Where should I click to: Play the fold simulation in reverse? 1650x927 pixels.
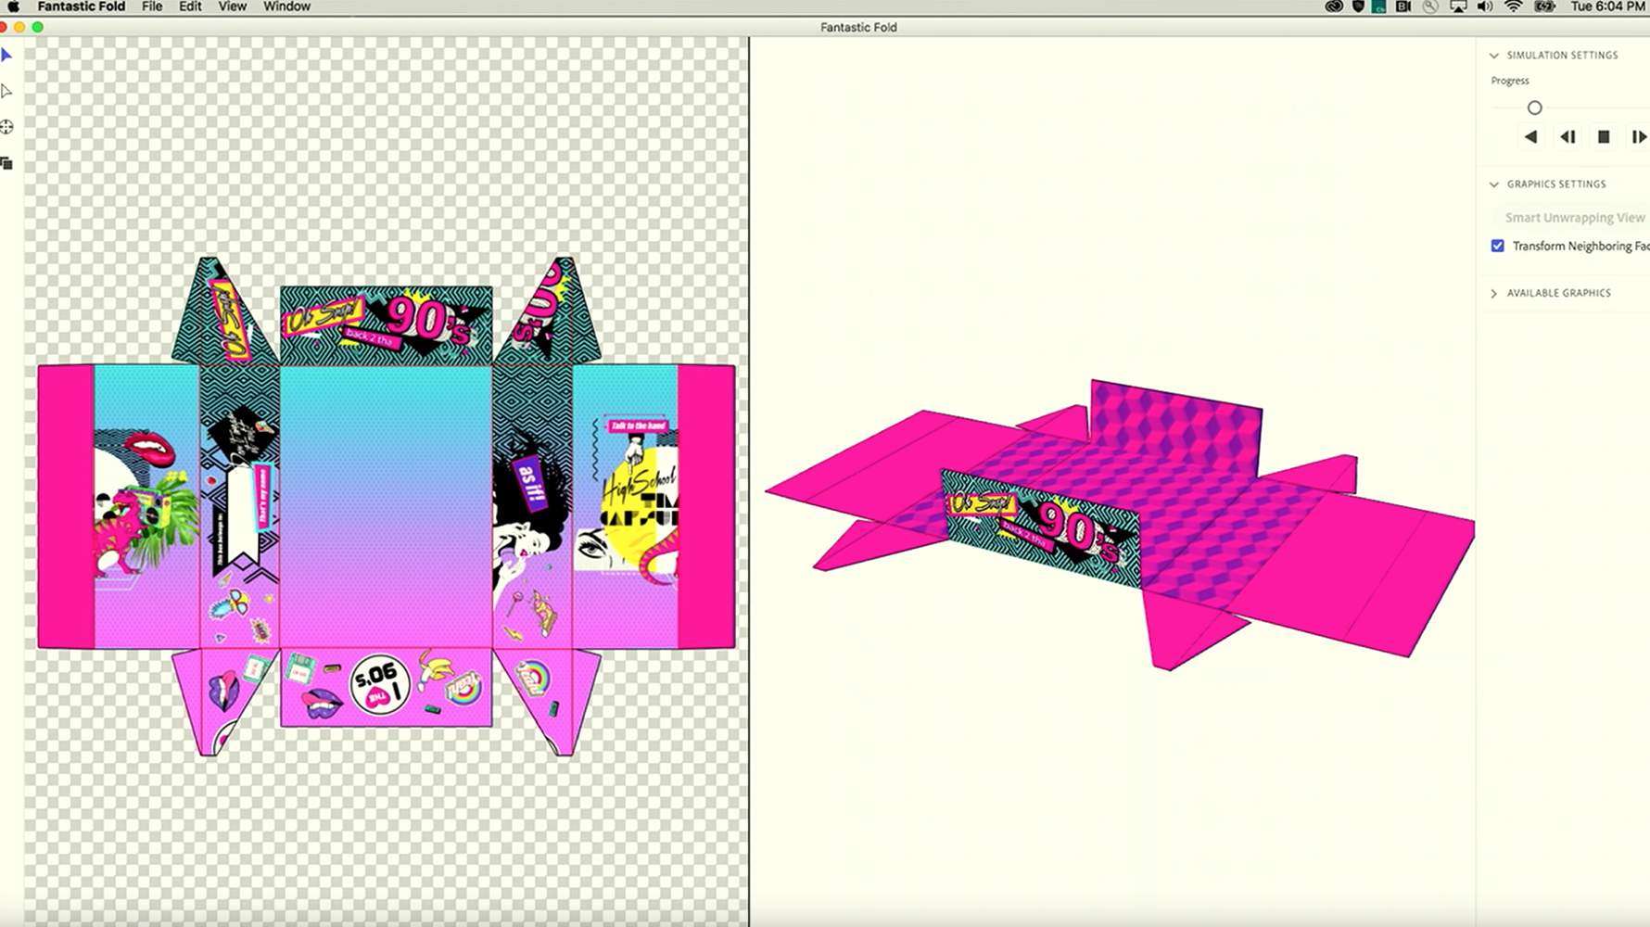pos(1530,137)
